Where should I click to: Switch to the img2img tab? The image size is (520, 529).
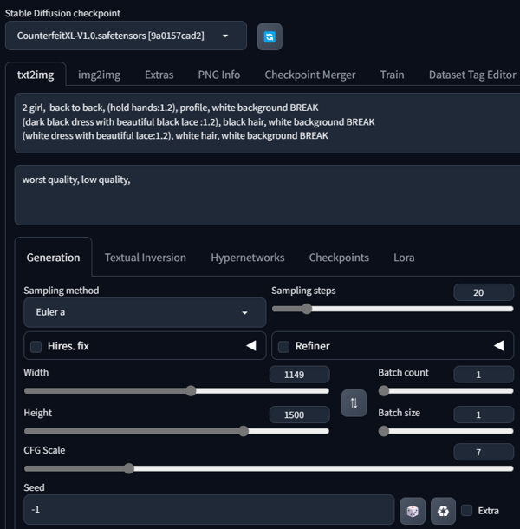click(99, 75)
